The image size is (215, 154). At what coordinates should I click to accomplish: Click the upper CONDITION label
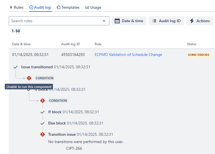coord(45,78)
